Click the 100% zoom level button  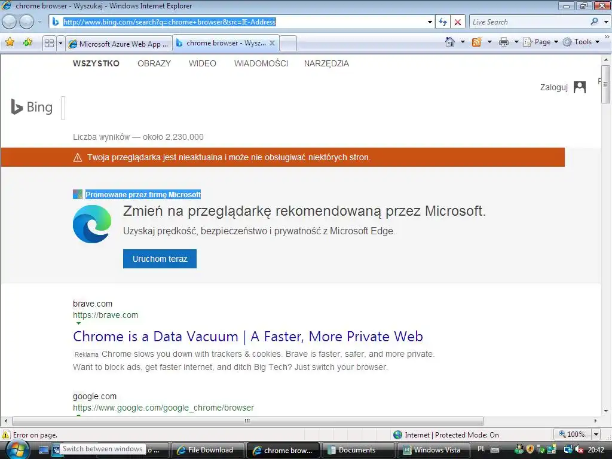click(x=572, y=434)
